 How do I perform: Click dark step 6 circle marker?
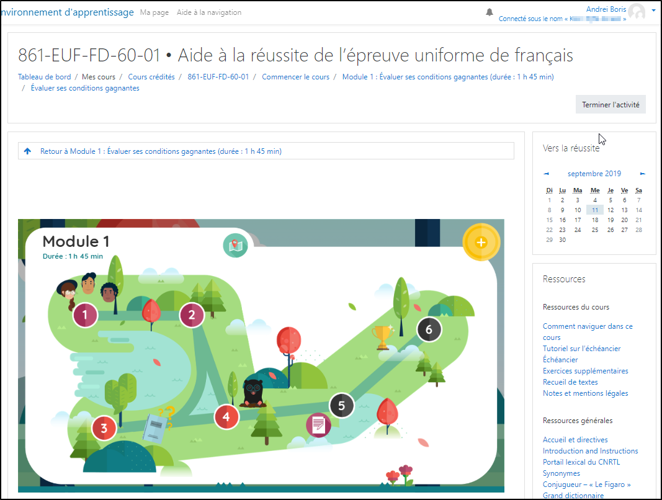pos(428,329)
